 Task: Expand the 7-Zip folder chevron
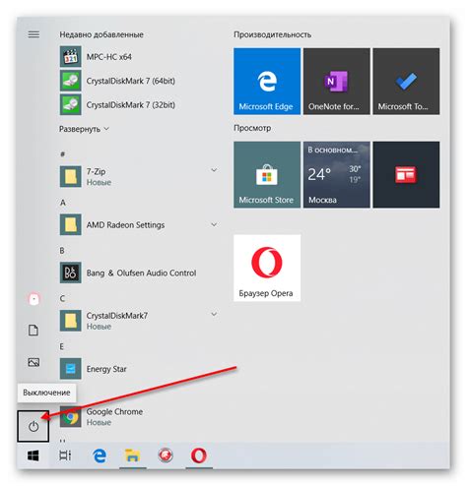coord(214,170)
